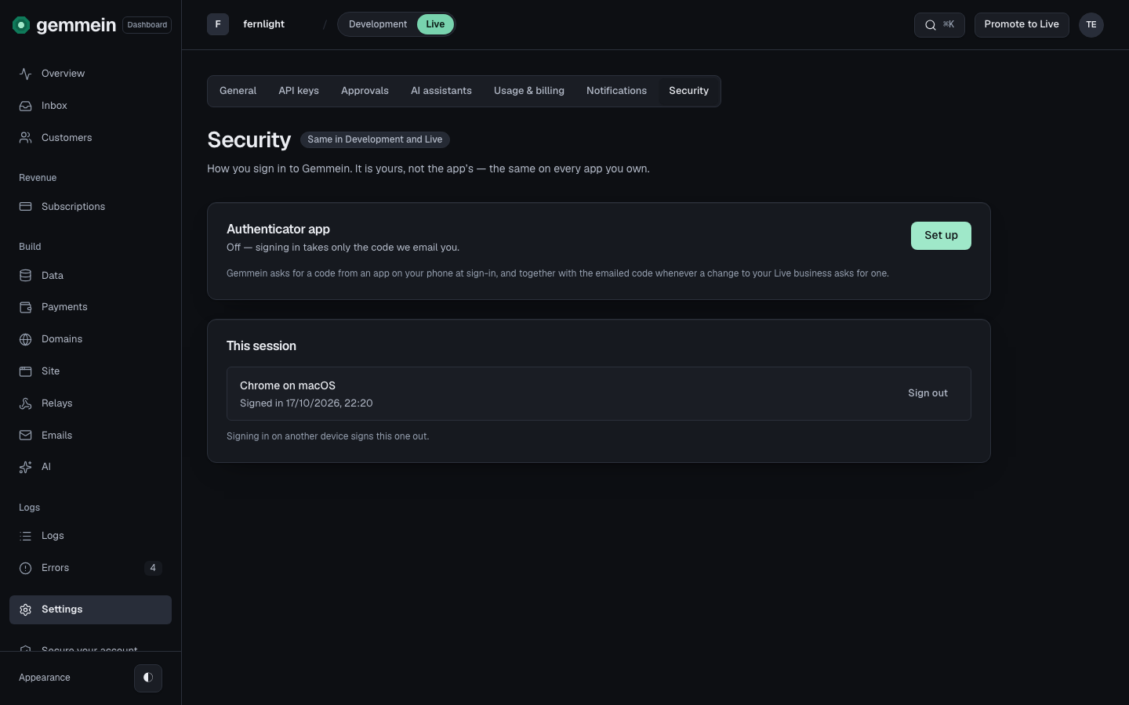Click the "Signed in 17/10/2026, 22:20" text

[x=307, y=403]
